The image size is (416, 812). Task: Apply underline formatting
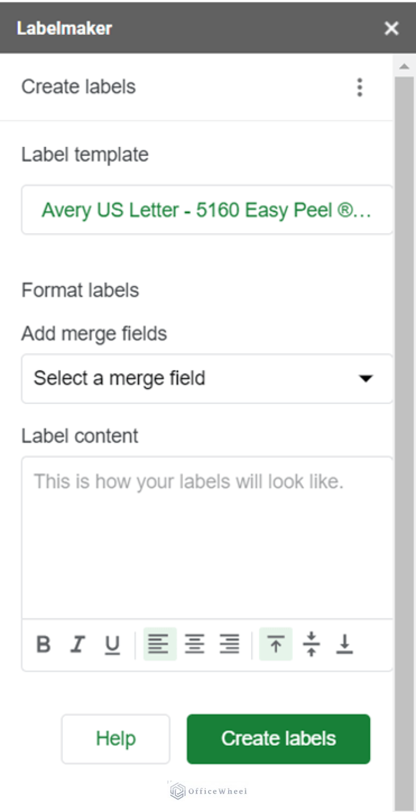[112, 644]
